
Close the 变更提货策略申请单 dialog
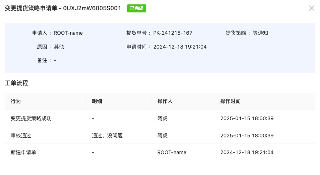tap(311, 8)
